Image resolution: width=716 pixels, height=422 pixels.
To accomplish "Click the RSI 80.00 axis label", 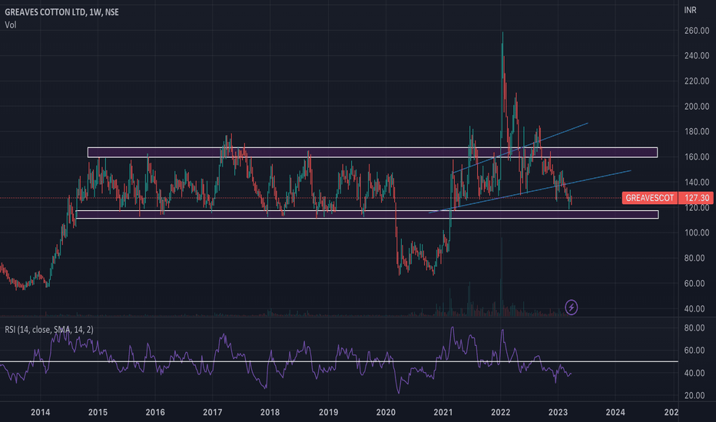I will pyautogui.click(x=694, y=328).
